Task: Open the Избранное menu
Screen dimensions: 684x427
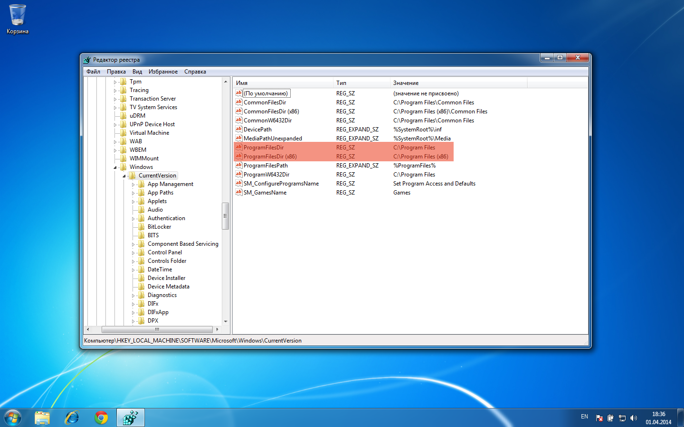Action: (163, 72)
